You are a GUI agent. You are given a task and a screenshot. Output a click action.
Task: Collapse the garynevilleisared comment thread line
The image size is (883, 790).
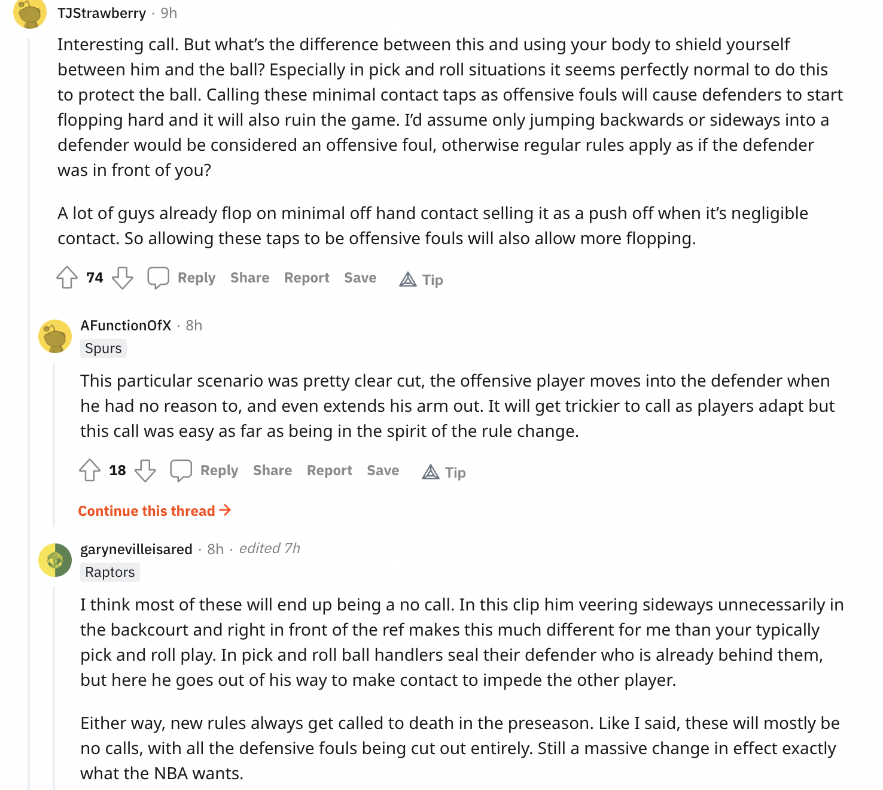[54, 688]
